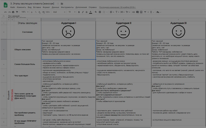Open the text color picker
The width and height of the screenshot is (206, 128).
[91, 12]
